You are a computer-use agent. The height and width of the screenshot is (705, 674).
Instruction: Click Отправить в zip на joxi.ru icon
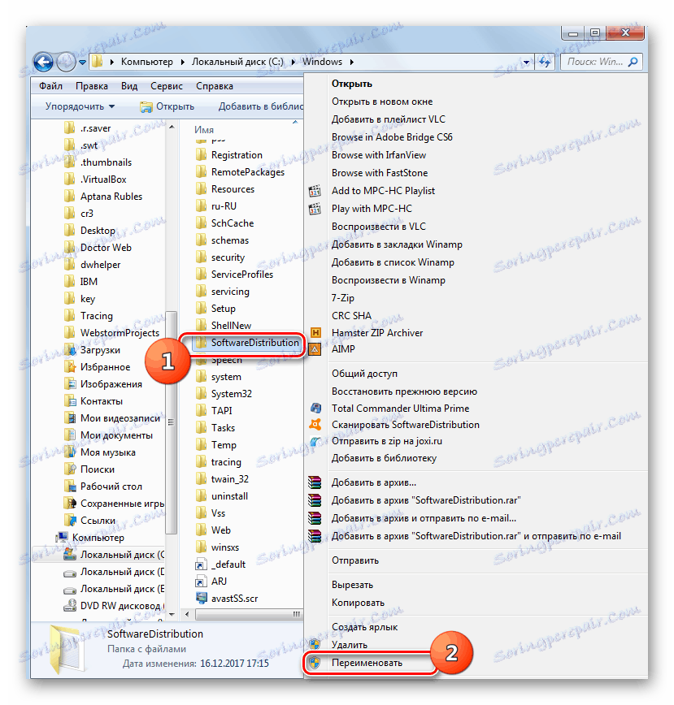tap(315, 442)
